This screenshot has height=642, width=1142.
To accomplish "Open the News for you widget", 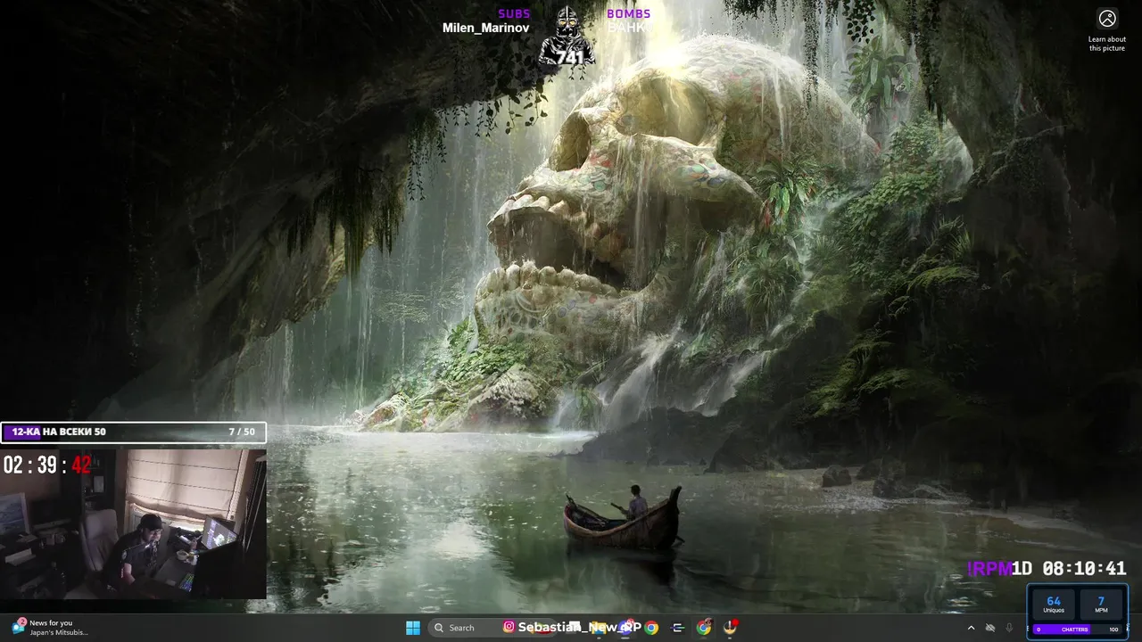I will tap(52, 628).
